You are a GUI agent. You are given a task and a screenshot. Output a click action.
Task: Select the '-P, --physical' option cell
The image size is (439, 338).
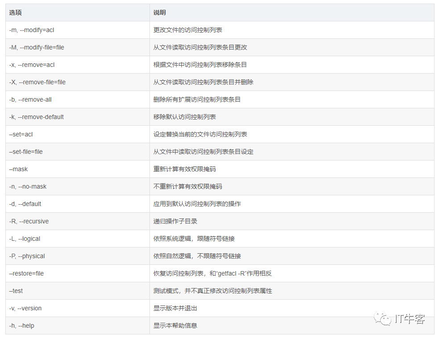pos(78,256)
